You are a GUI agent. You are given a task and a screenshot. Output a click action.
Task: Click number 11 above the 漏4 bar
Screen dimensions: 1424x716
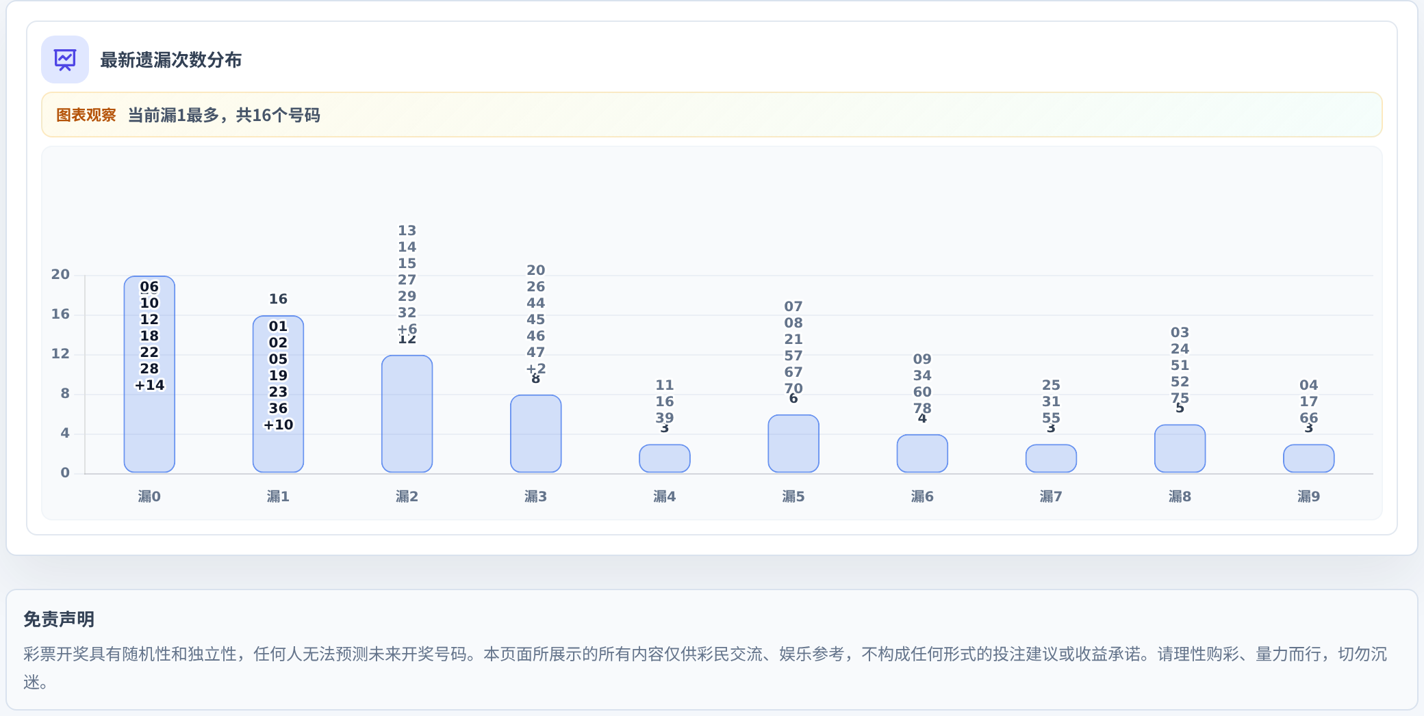(x=664, y=385)
